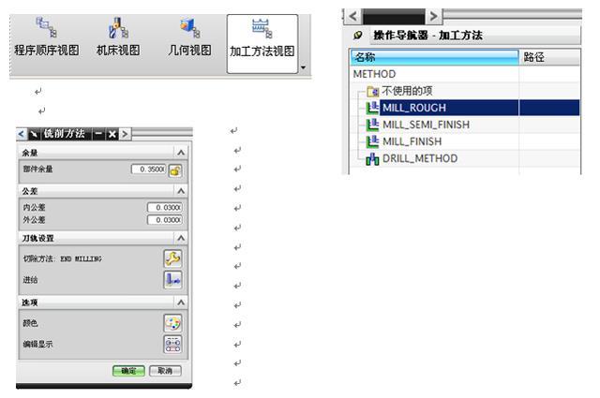600x398 pixels.
Task: Select the DRILL_METHOD item
Action: (420, 158)
